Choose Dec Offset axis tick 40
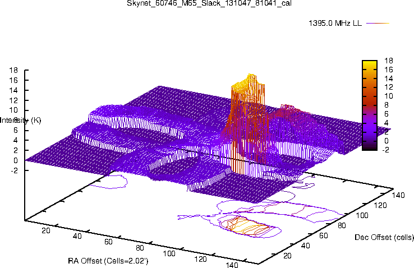414x268 pixels. point(306,246)
